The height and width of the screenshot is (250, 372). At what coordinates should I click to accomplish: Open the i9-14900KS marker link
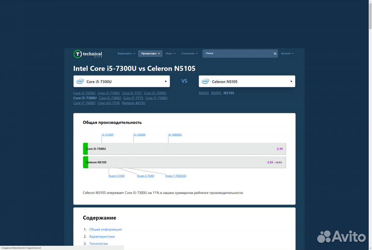175,135
